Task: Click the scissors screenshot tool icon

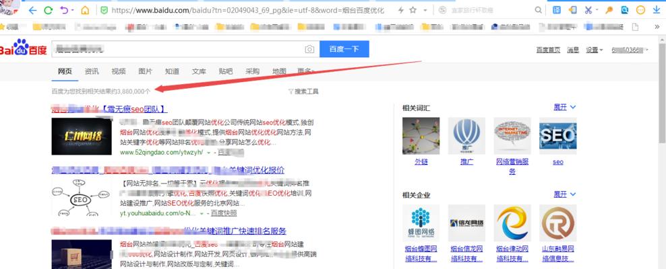Action: (x=588, y=10)
